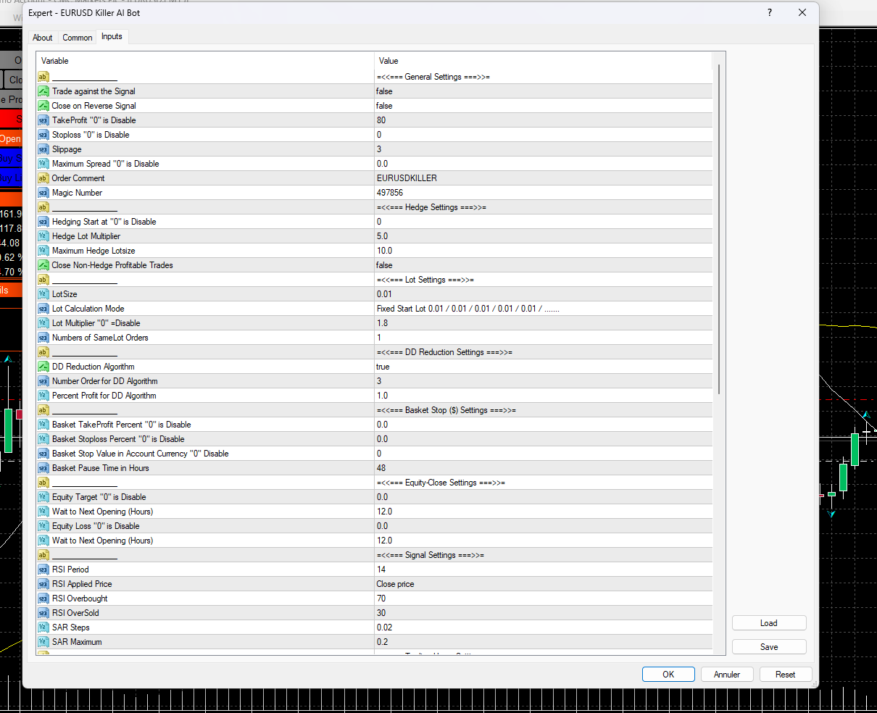The image size is (877, 713).
Task: Toggle the DD Reduction Algorithm true value
Action: 544,367
